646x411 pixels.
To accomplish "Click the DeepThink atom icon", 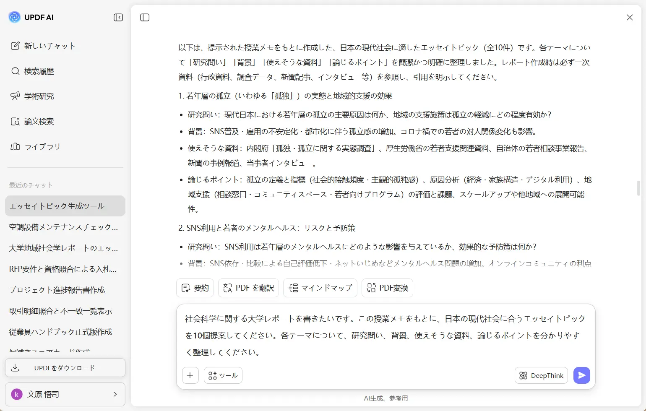I will coord(523,375).
